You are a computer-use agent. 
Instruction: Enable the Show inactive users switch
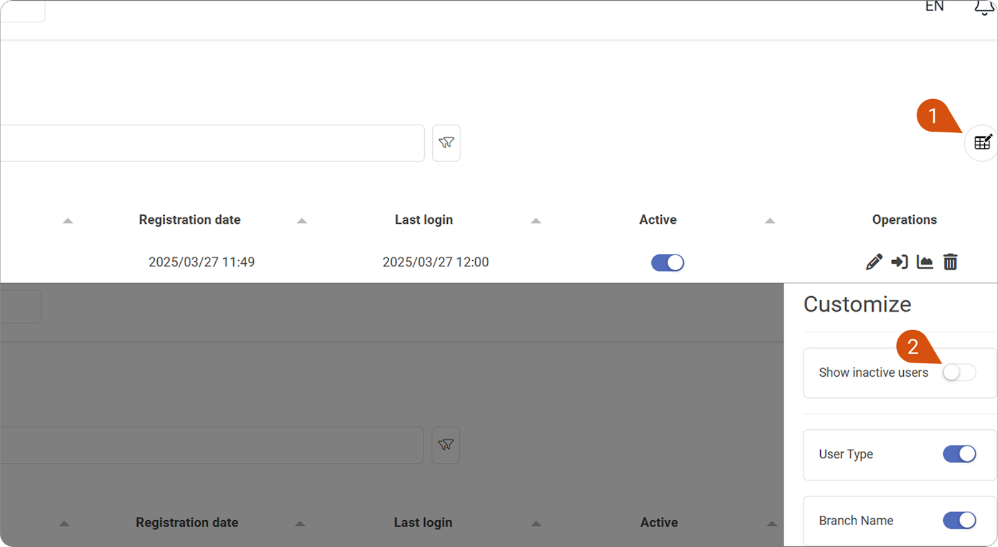click(959, 372)
